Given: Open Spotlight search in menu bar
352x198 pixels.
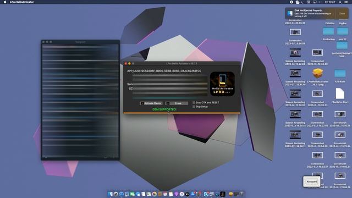Looking at the screenshot, I should (340, 2).
